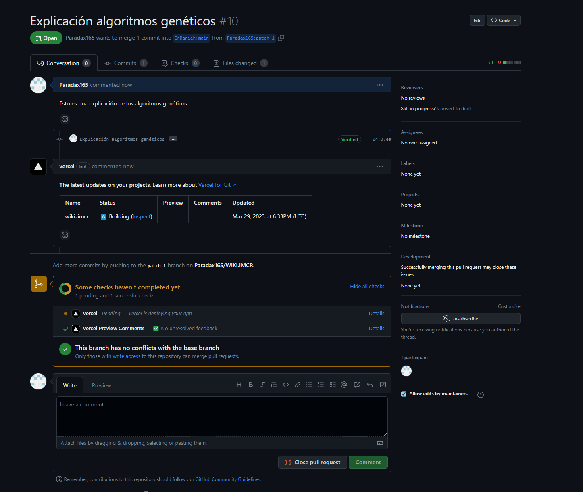Screen dimensions: 583x492
Task: Uncheck Allow edits by maintainers
Action: pos(404,394)
